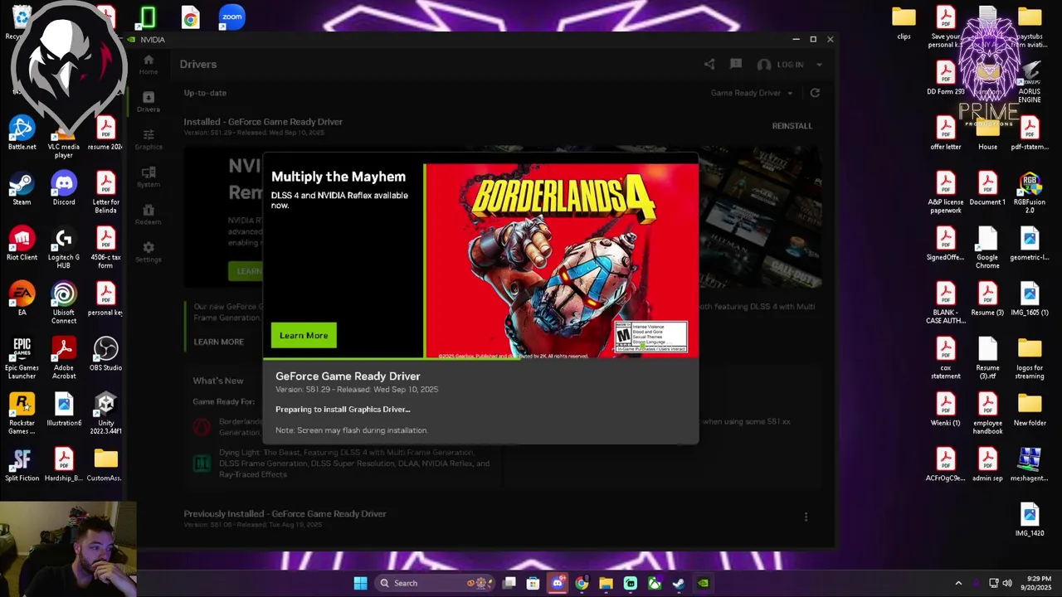Select the Steam desktop shortcut
Screen dimensions: 1062x597
point(22,188)
